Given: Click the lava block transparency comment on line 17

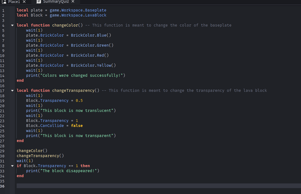Looking at the screenshot, I should tap(184, 90).
